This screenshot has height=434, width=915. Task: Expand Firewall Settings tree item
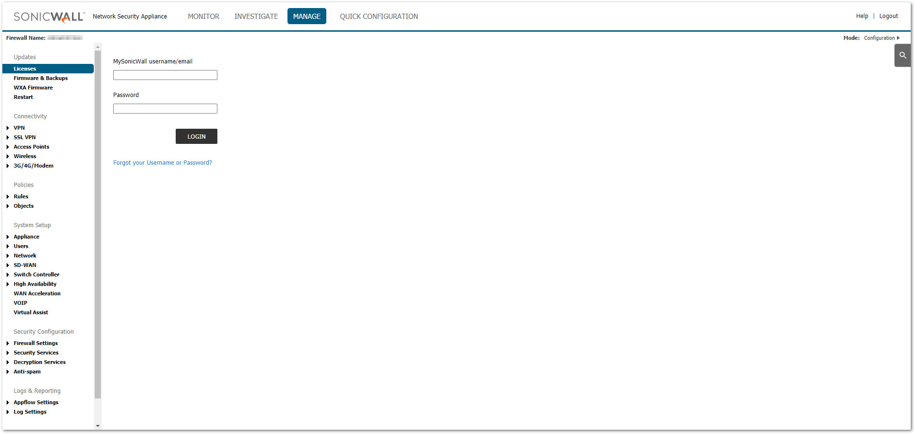8,343
